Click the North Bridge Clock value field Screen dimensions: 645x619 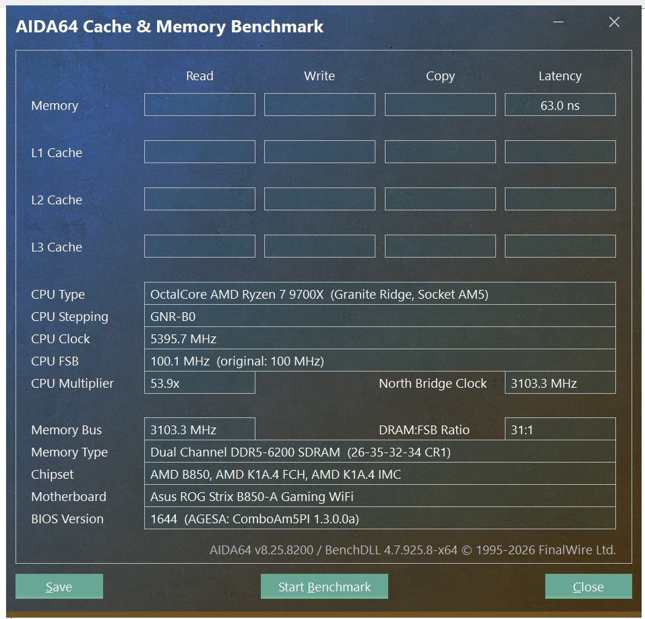pos(560,382)
